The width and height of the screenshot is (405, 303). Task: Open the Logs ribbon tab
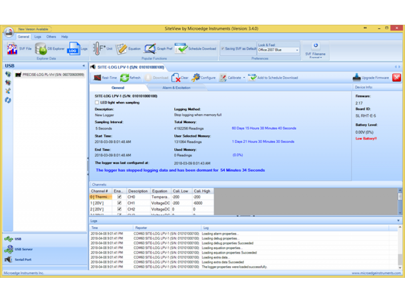[37, 37]
